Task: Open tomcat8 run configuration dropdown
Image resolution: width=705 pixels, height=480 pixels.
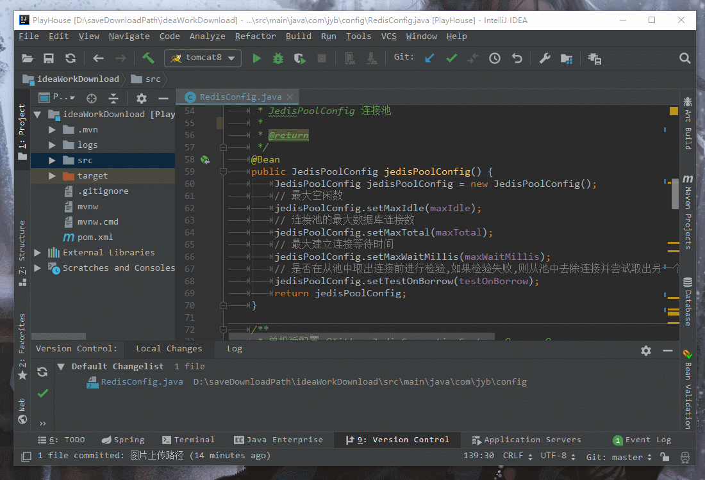Action: (x=203, y=58)
